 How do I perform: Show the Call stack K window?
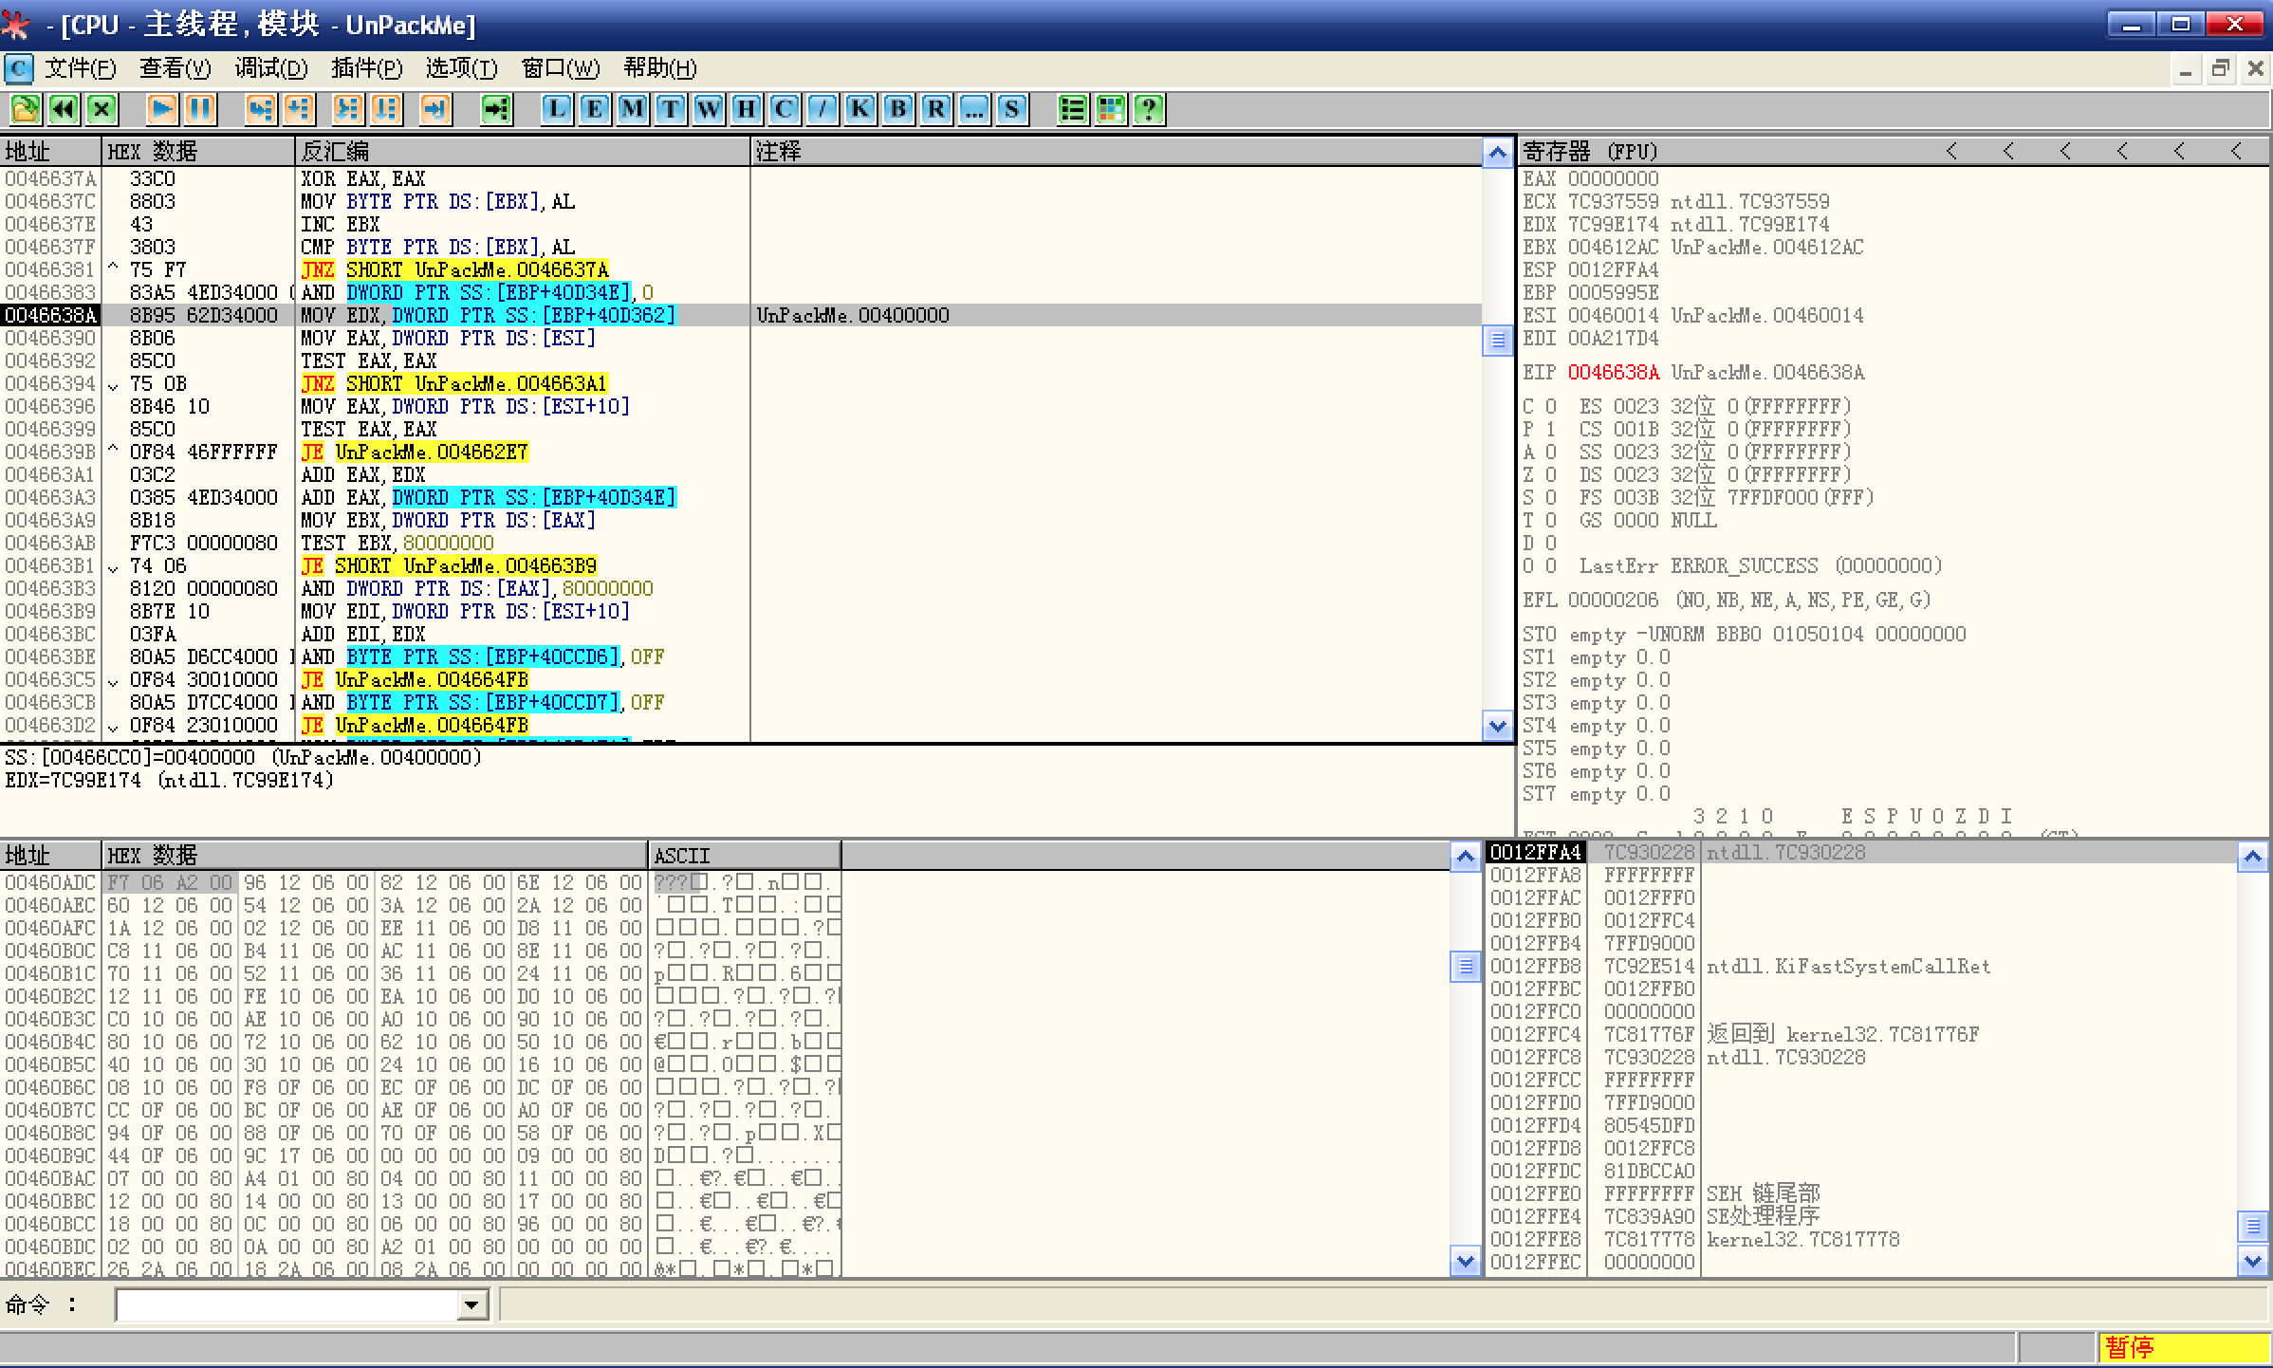(859, 109)
